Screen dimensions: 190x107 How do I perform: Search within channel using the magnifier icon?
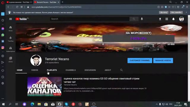click(x=121, y=70)
